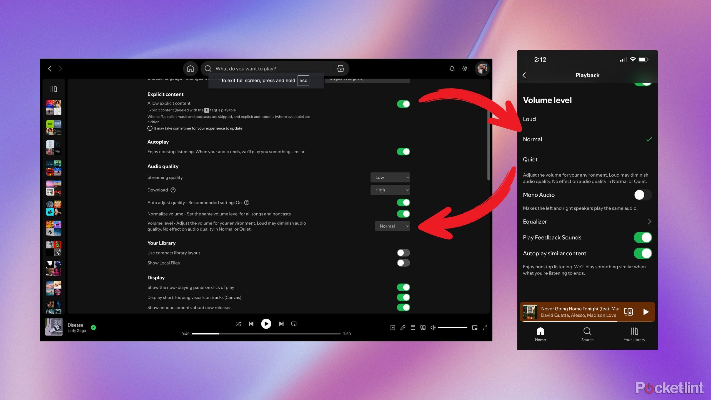This screenshot has height=400, width=711.
Task: Toggle Canvas looping visuals switch
Action: point(403,297)
